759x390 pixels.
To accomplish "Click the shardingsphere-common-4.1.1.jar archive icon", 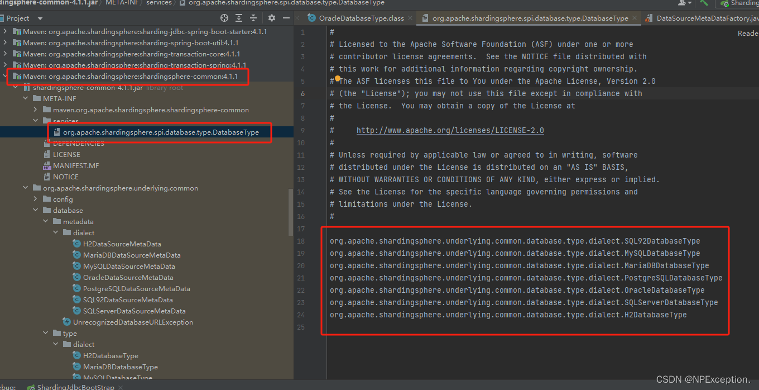I will (x=27, y=88).
